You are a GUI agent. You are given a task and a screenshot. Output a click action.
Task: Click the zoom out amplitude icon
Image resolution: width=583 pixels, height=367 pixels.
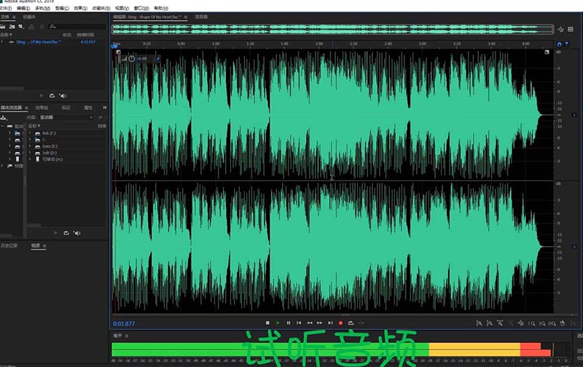(x=490, y=323)
